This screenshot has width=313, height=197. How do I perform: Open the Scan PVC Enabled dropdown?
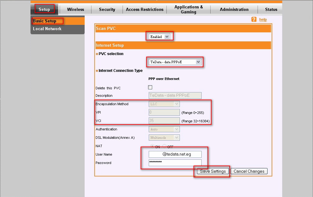[159, 37]
